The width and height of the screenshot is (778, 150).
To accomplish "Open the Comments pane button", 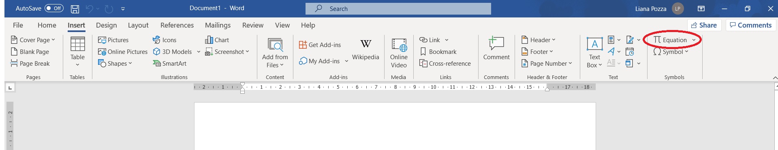I will click(x=751, y=25).
